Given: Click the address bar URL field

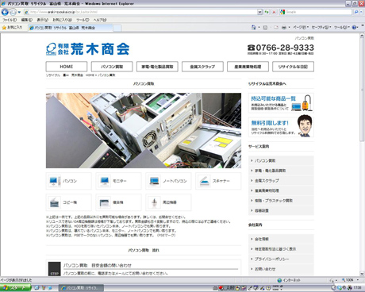Looking at the screenshot, I should [140, 12].
